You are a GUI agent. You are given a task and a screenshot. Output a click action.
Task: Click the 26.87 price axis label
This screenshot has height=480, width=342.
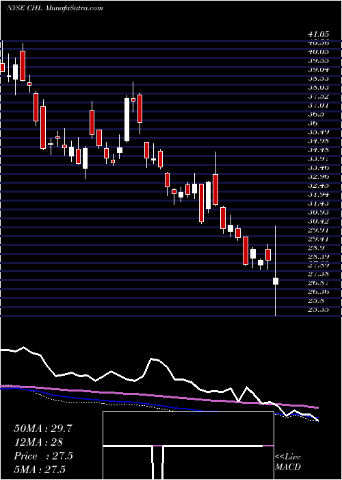[317, 283]
